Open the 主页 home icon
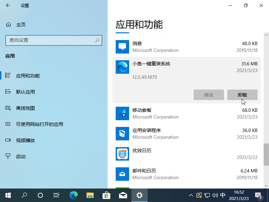This screenshot has width=269, height=202. [8, 25]
